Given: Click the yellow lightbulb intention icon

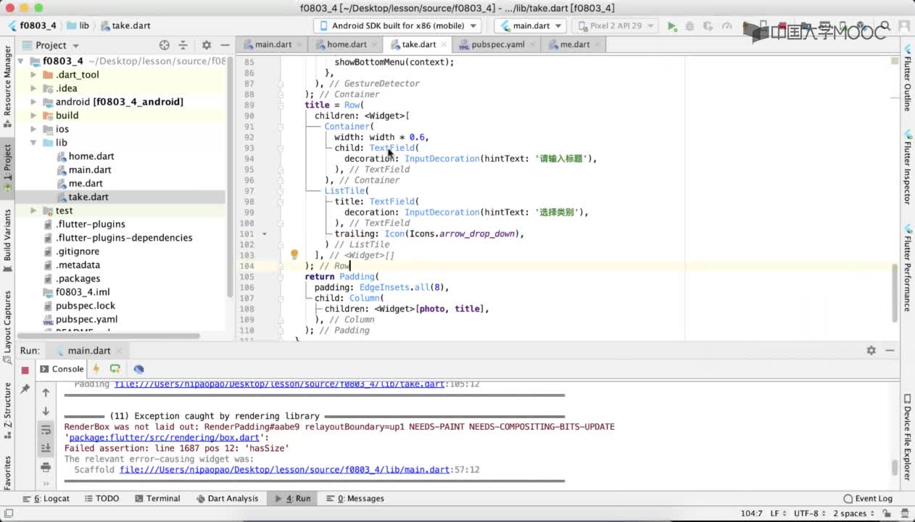Looking at the screenshot, I should point(294,254).
